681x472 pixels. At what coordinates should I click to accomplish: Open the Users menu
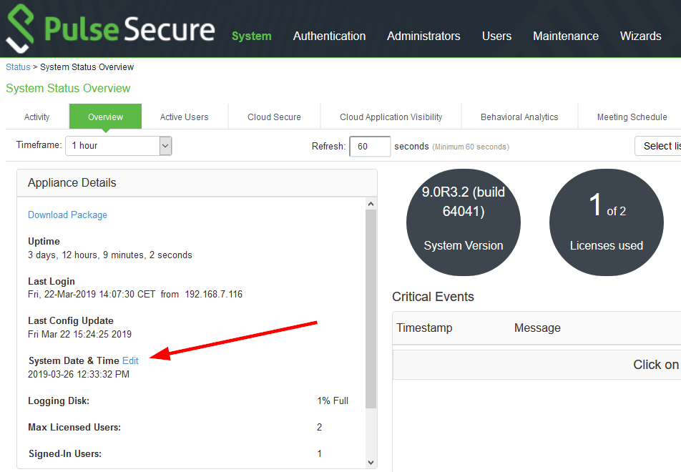point(496,36)
